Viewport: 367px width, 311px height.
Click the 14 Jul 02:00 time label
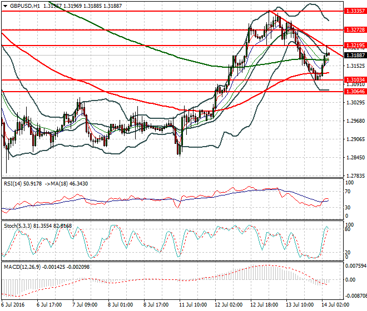pyautogui.click(x=335, y=305)
